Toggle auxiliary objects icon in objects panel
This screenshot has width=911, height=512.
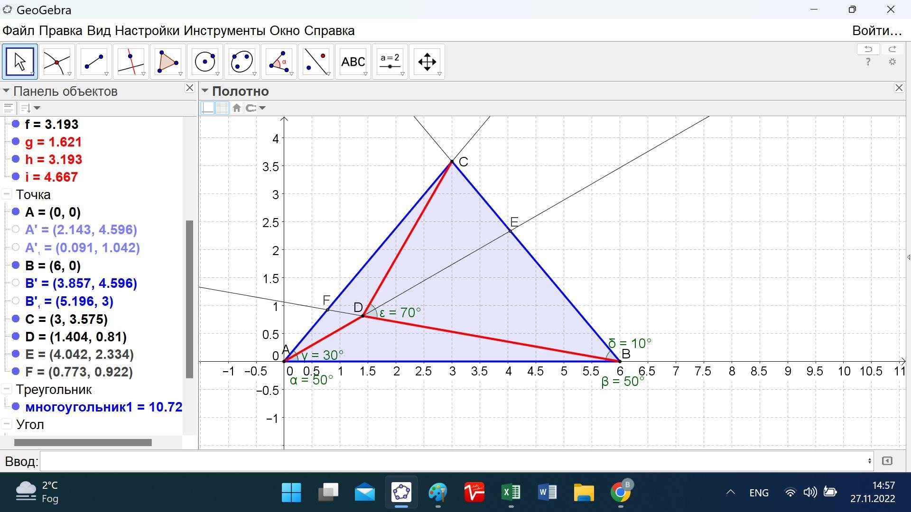click(9, 108)
